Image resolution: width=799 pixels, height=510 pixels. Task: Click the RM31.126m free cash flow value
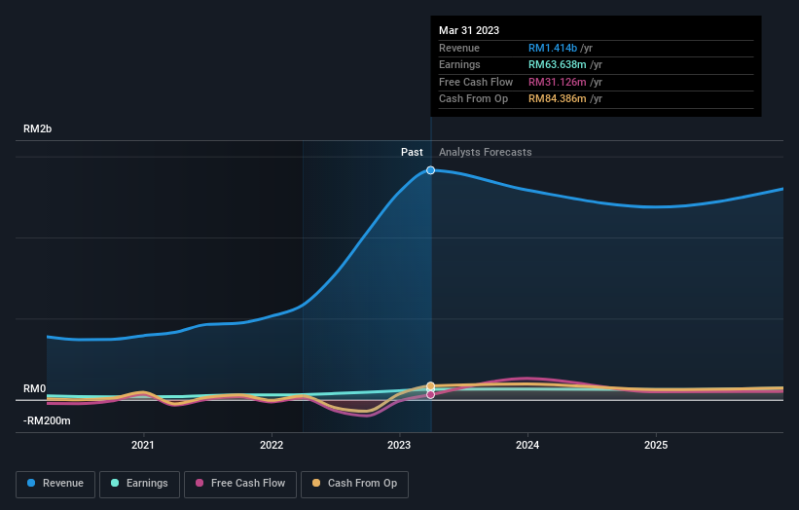tap(557, 82)
